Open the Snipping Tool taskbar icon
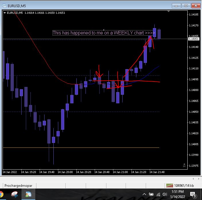 (x=14, y=195)
